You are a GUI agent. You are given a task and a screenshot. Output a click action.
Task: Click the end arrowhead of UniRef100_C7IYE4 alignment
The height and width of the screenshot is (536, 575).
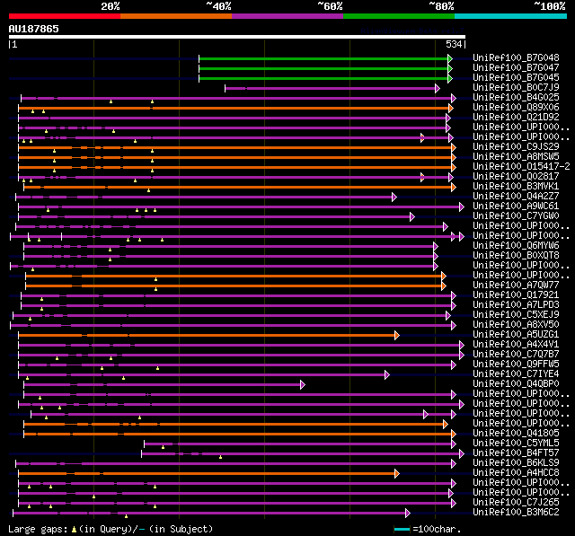pyautogui.click(x=387, y=374)
